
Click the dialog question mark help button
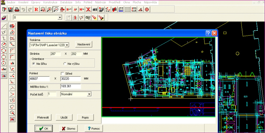(208, 33)
